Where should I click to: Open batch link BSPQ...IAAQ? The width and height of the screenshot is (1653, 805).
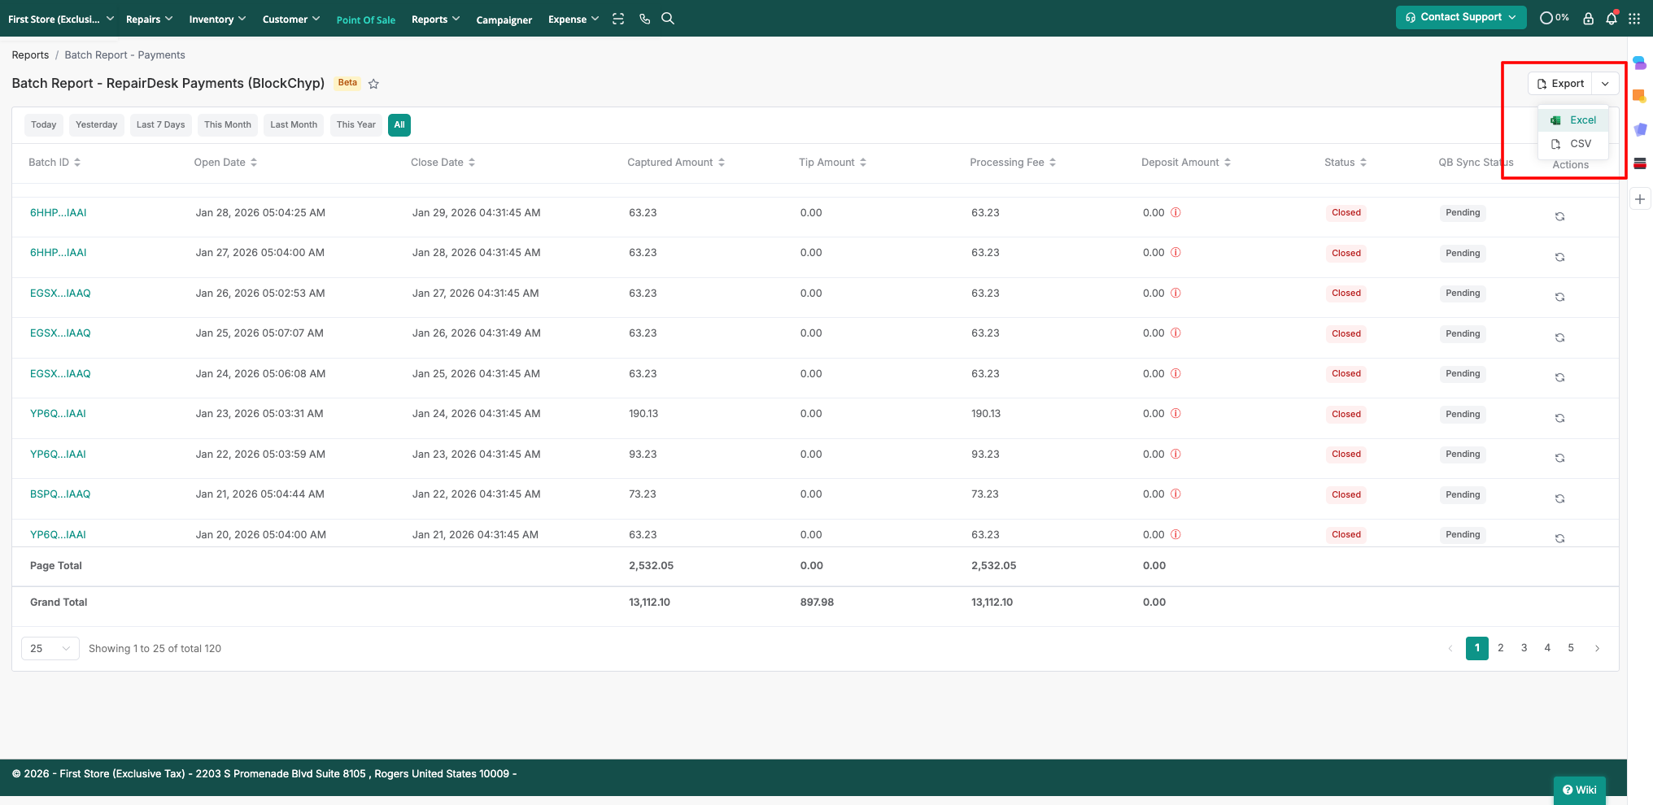[60, 494]
